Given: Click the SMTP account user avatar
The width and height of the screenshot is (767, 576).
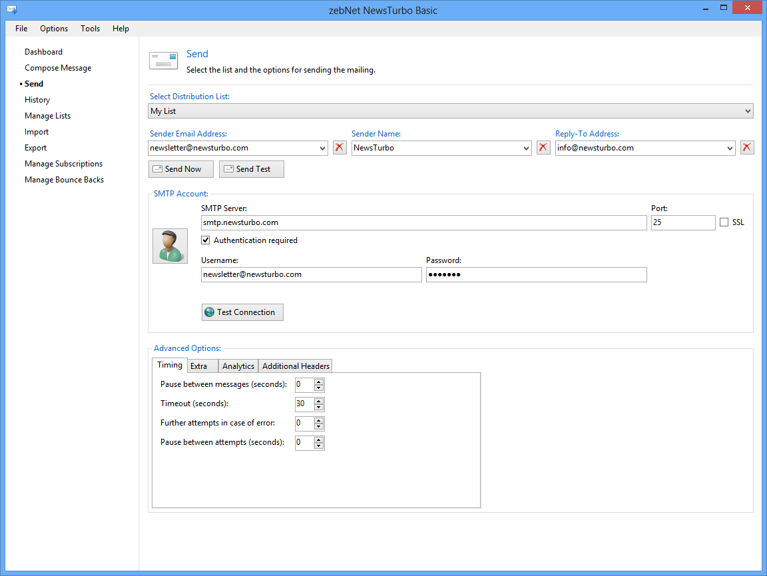Looking at the screenshot, I should click(170, 246).
